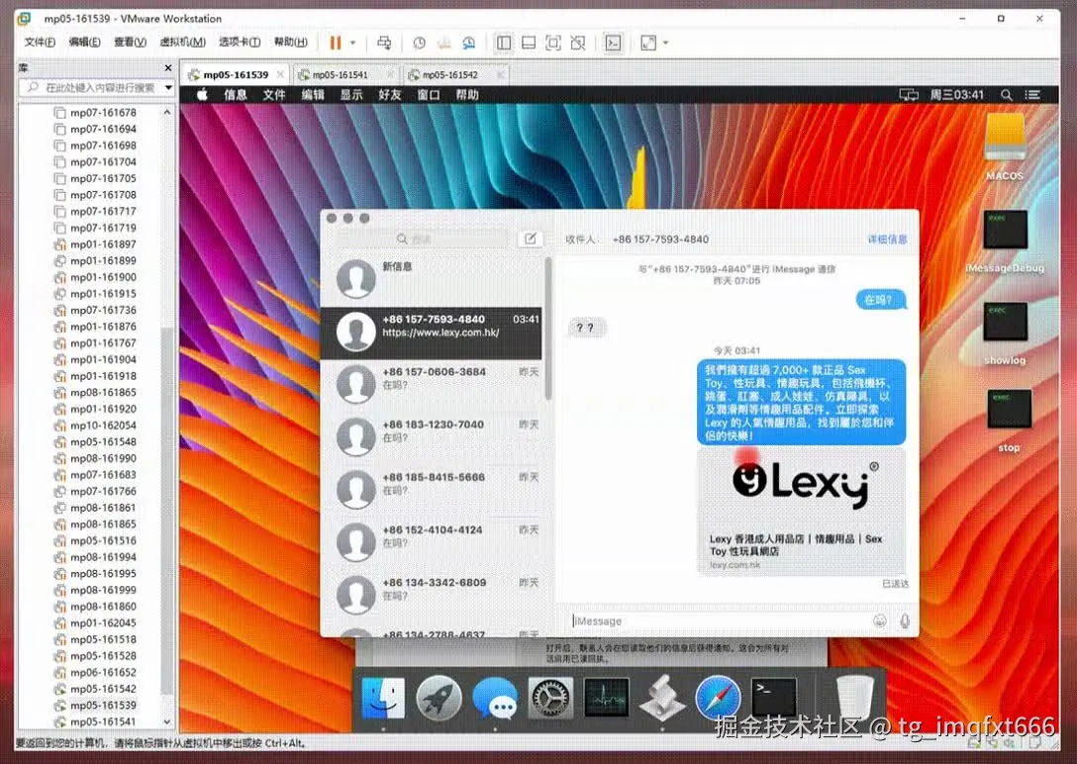Screen dimensions: 1077x764
Task: Open the pause button dropdown arrow
Action: tap(353, 43)
